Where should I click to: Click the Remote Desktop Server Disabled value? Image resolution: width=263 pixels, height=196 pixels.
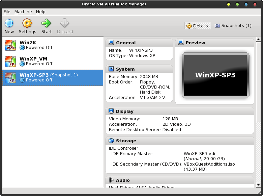pyautogui.click(x=172, y=130)
